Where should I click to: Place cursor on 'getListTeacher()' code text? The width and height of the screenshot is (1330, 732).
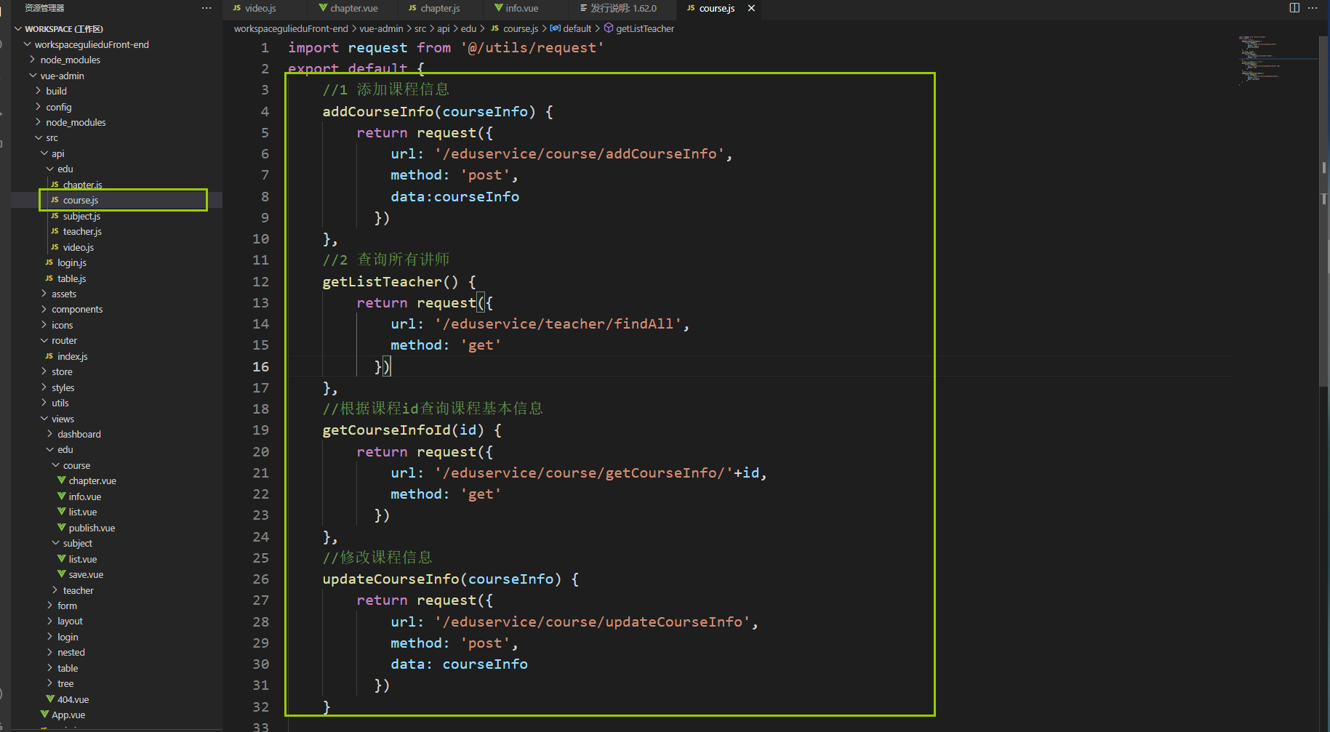tap(390, 281)
